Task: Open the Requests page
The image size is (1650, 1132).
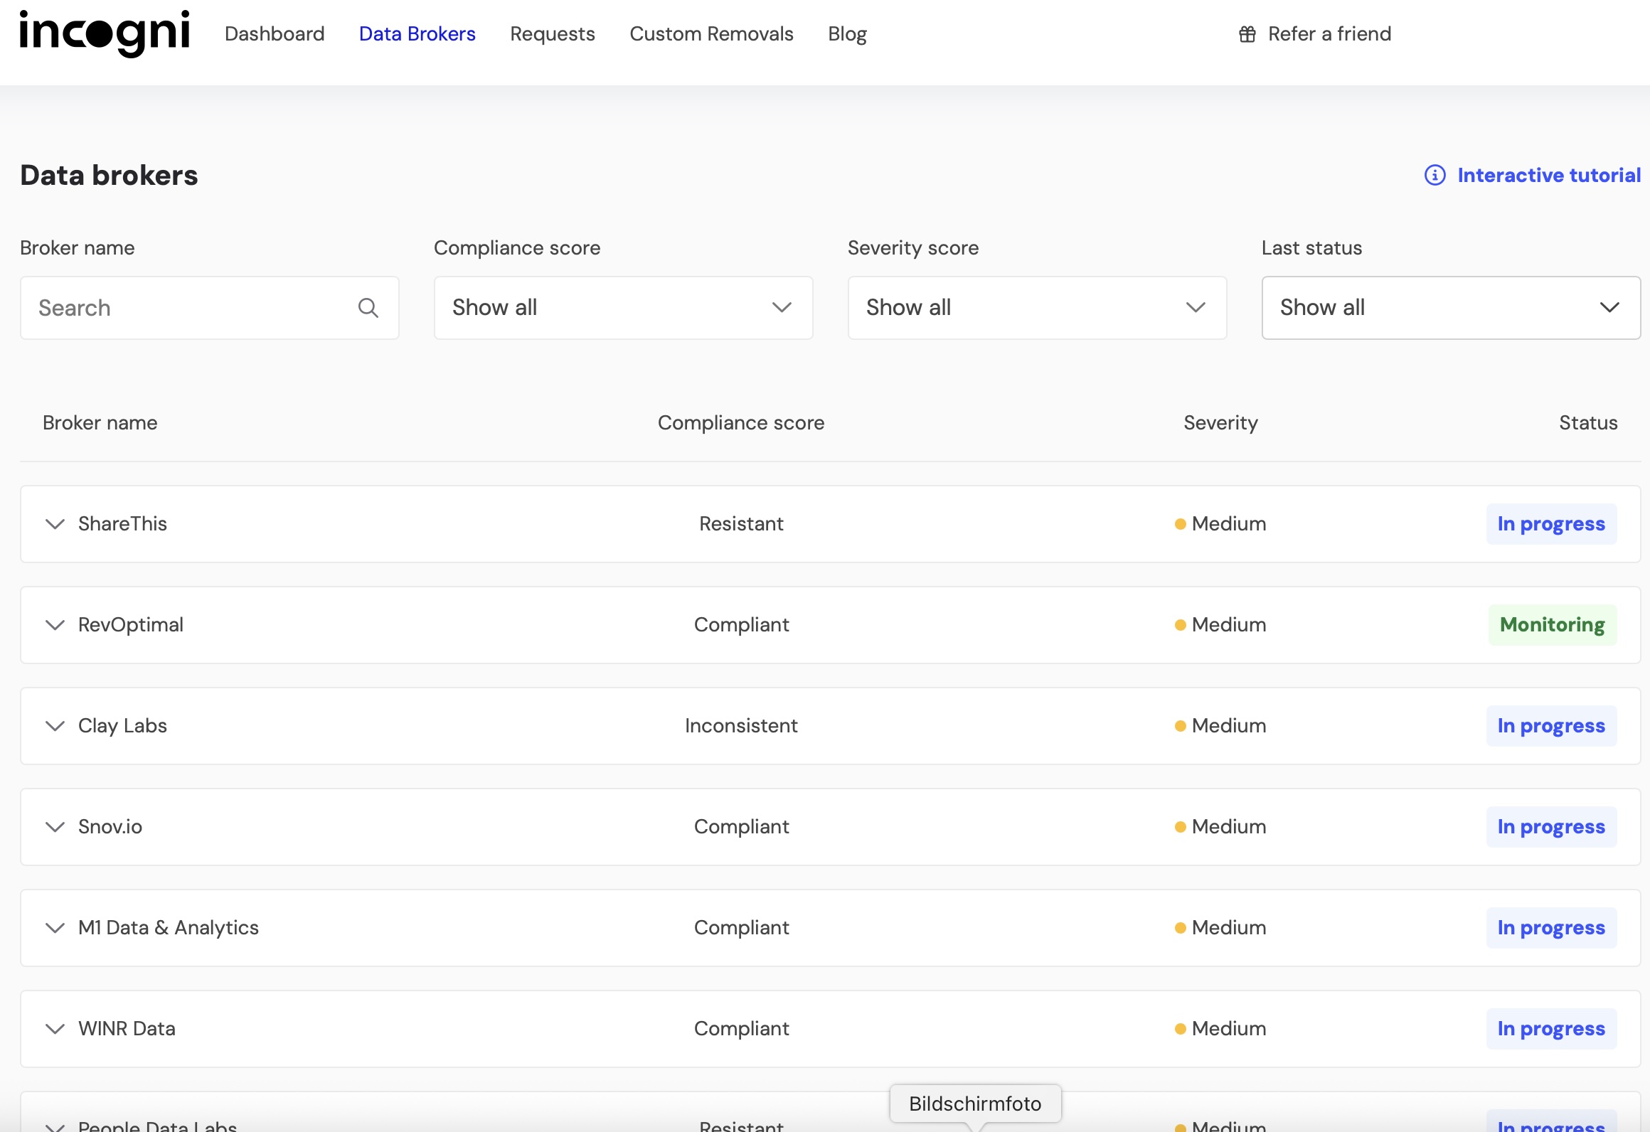Action: click(x=552, y=34)
